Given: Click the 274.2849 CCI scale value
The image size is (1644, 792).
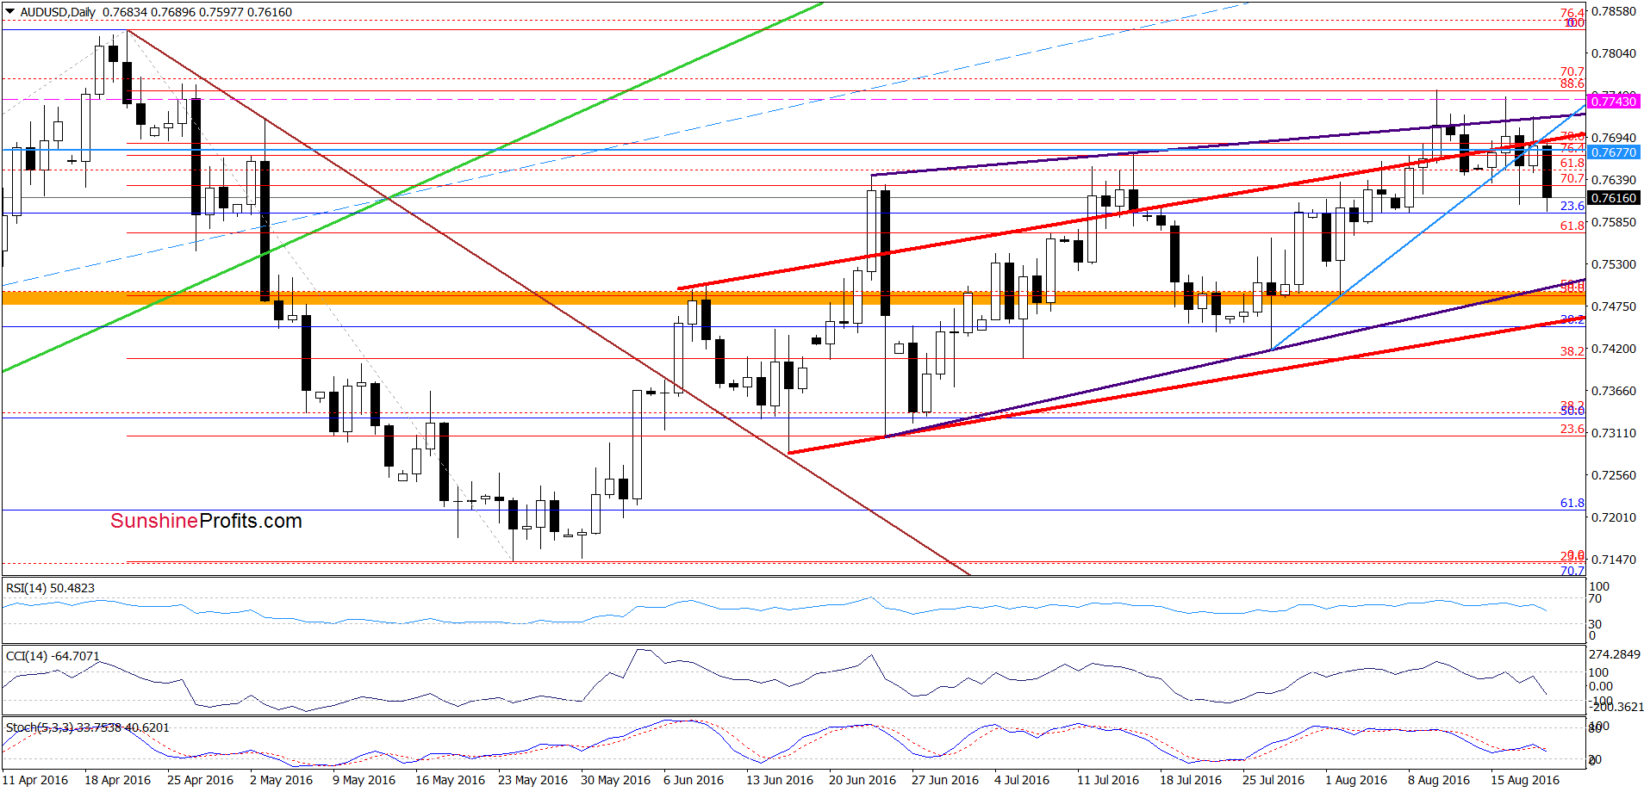Looking at the screenshot, I should pos(1615,654).
